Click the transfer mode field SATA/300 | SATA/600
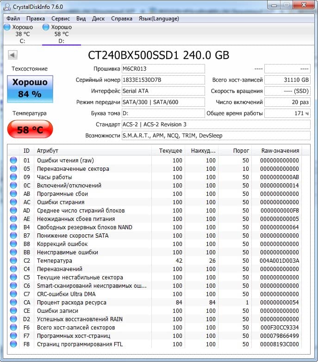This screenshot has height=362, width=318. (x=163, y=102)
